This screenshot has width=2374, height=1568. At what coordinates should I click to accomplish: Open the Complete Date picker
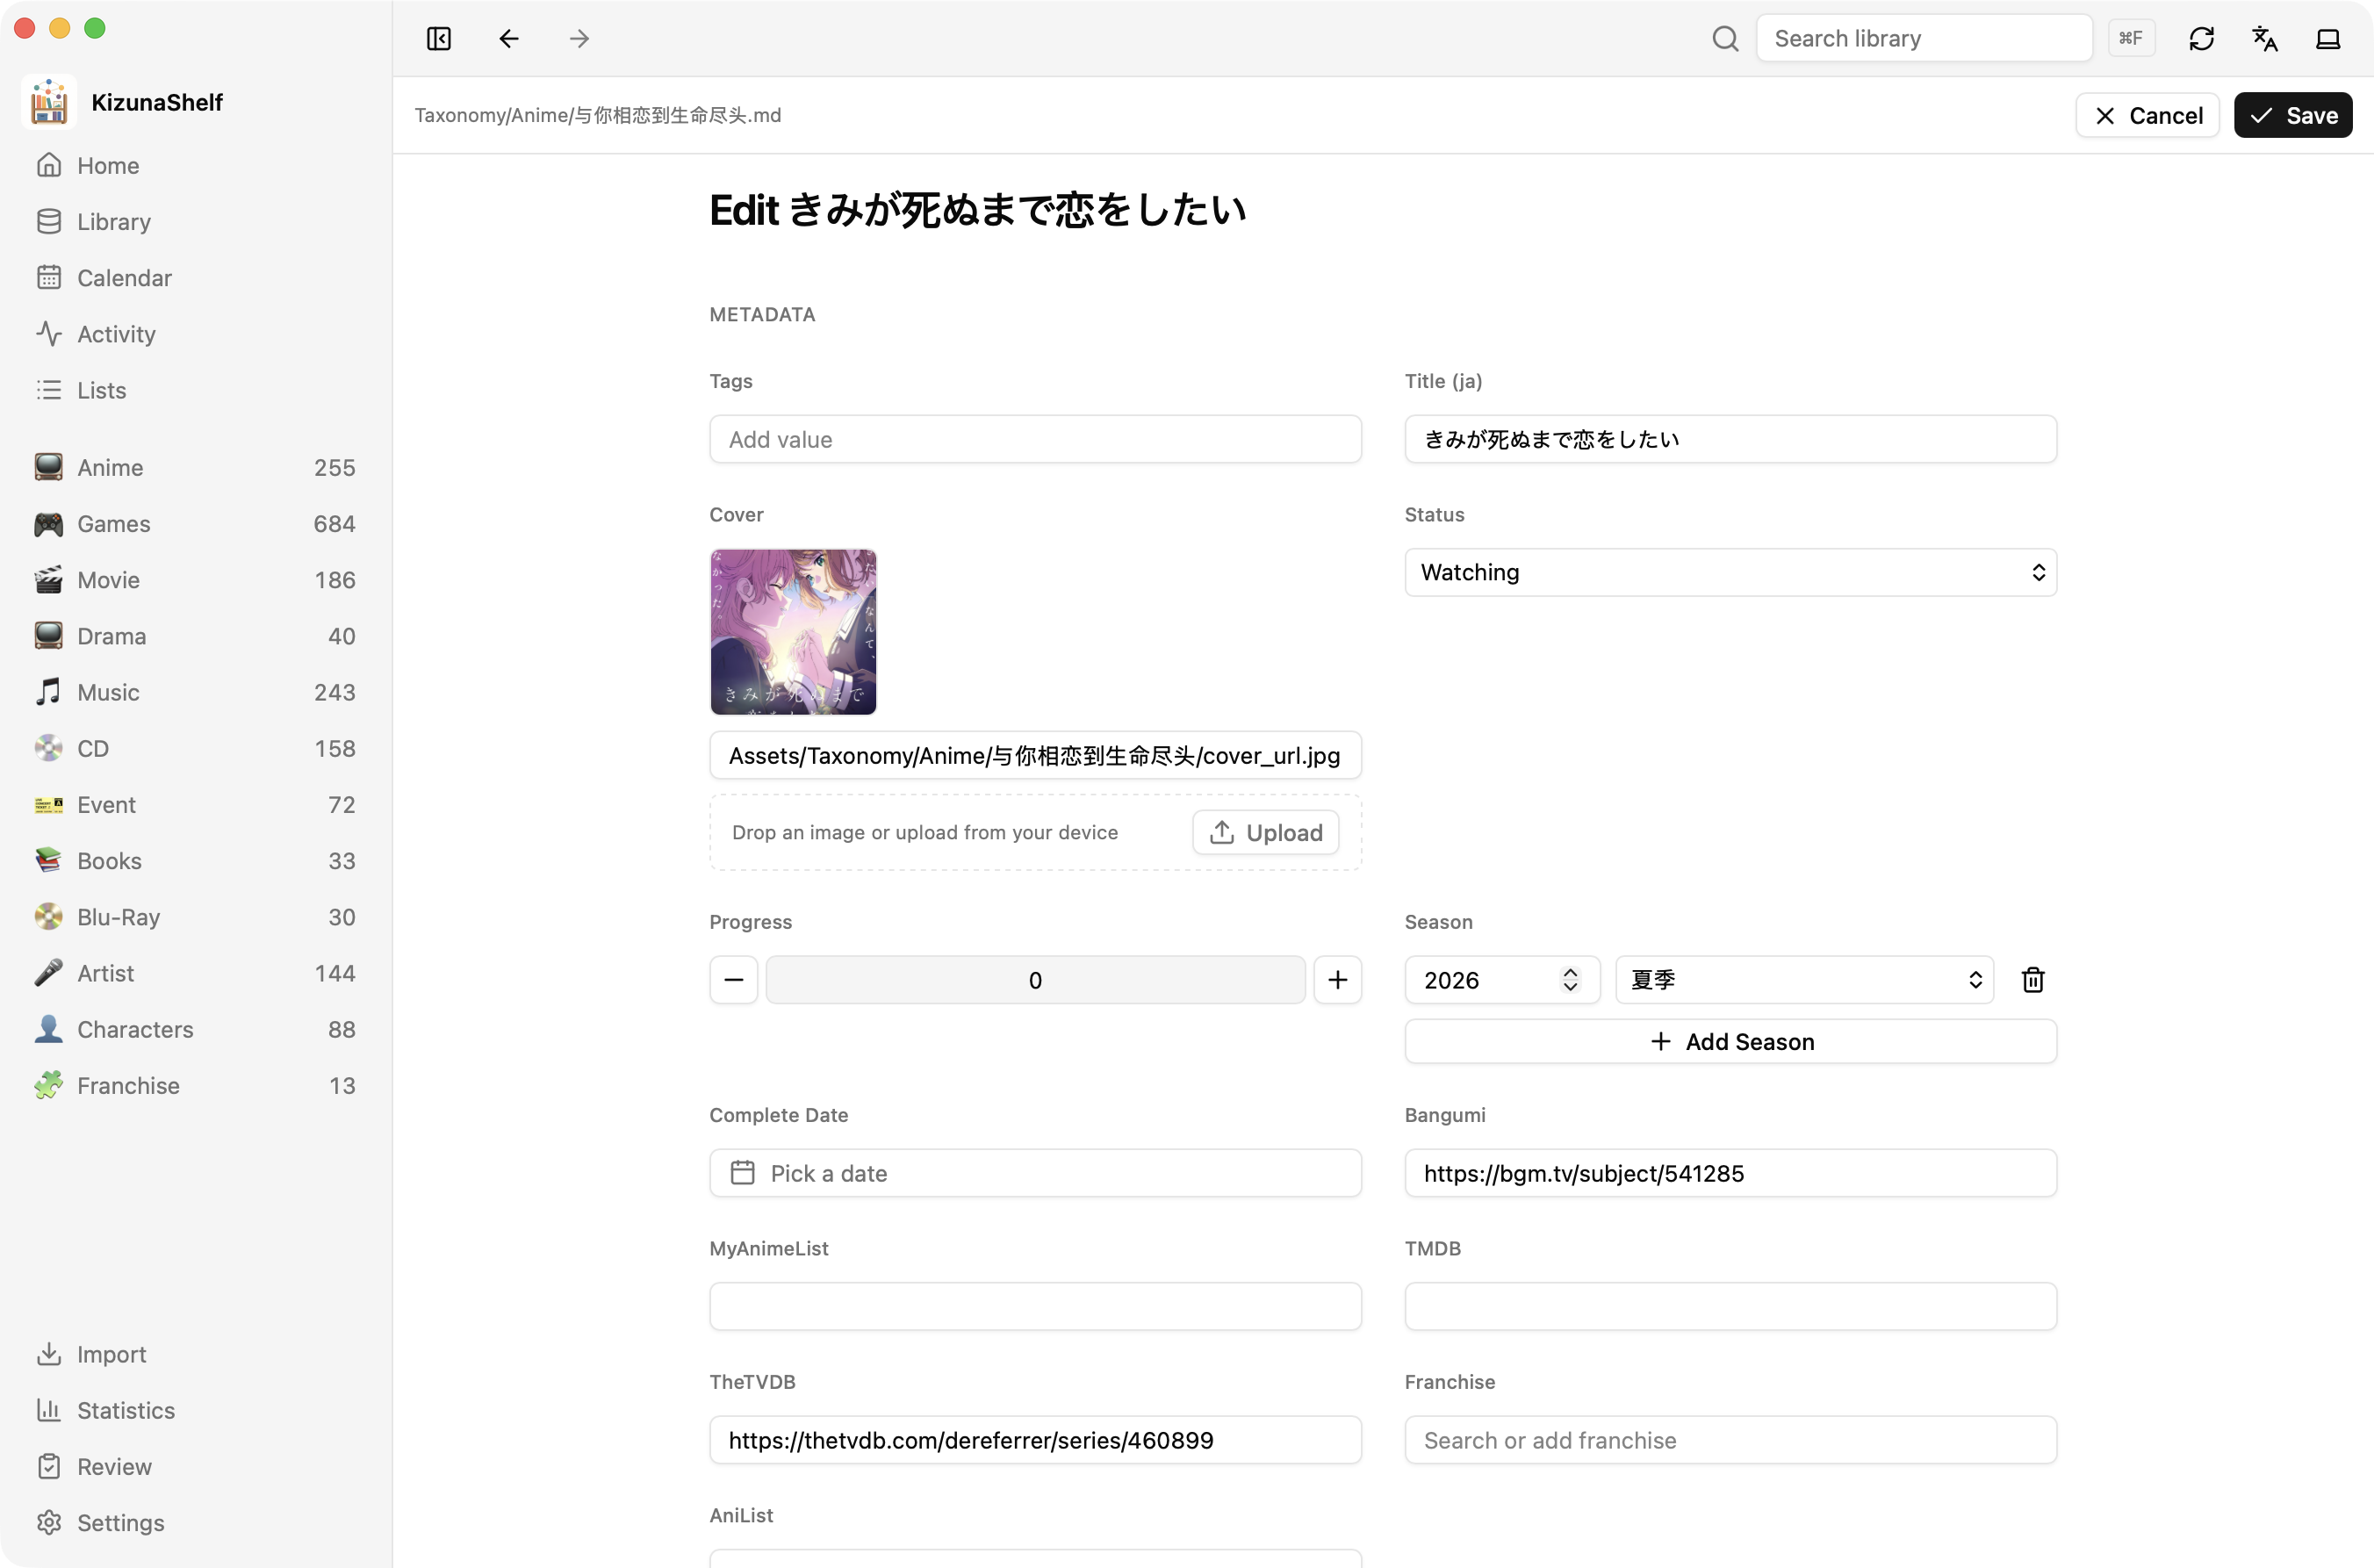(x=1035, y=1173)
